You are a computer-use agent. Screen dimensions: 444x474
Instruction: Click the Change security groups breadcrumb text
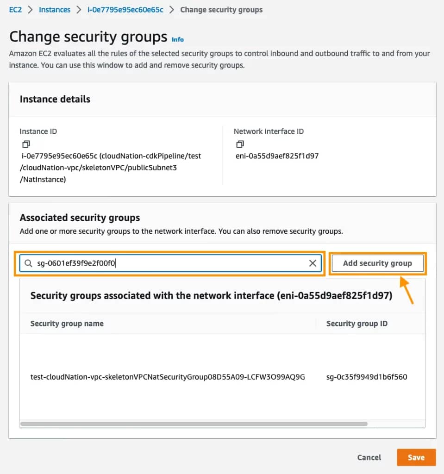(221, 9)
